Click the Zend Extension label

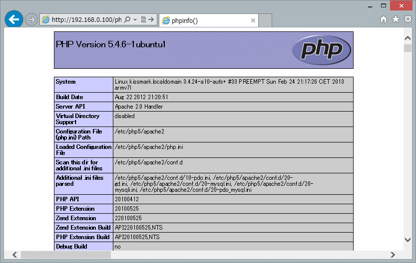(x=76, y=218)
